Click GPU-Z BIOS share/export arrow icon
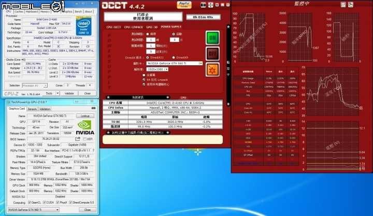Viewport: 373px width, 216px height. click(78, 139)
